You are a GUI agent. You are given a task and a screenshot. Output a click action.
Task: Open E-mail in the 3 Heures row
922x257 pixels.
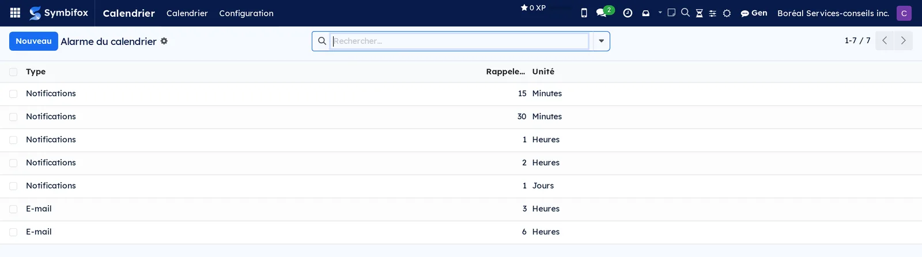pos(39,209)
